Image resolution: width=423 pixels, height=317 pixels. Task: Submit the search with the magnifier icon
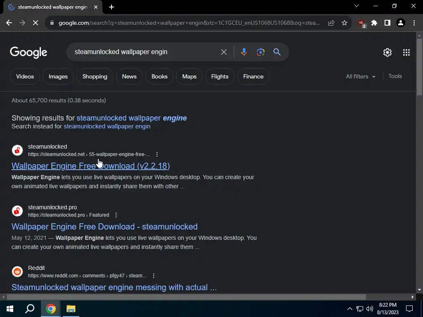(277, 52)
